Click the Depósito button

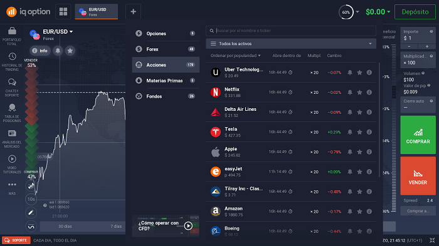click(415, 12)
